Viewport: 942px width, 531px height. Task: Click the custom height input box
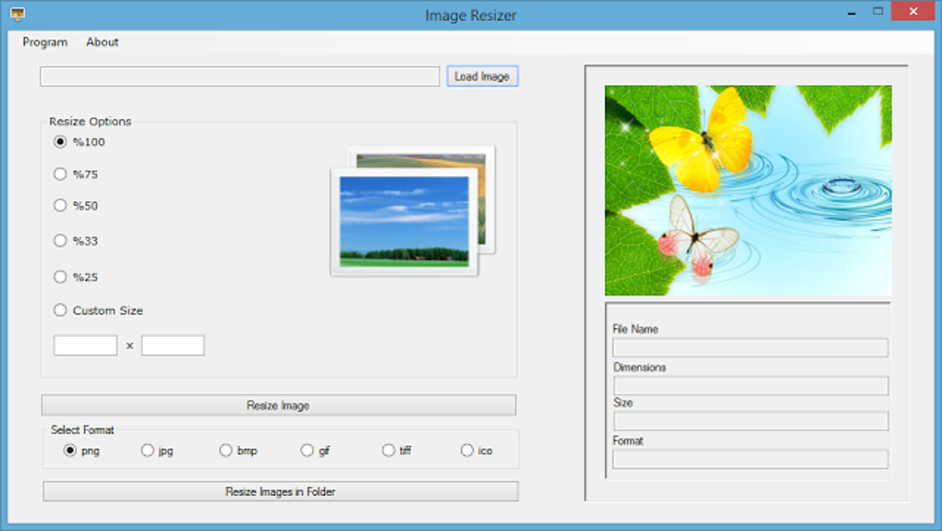(x=173, y=345)
